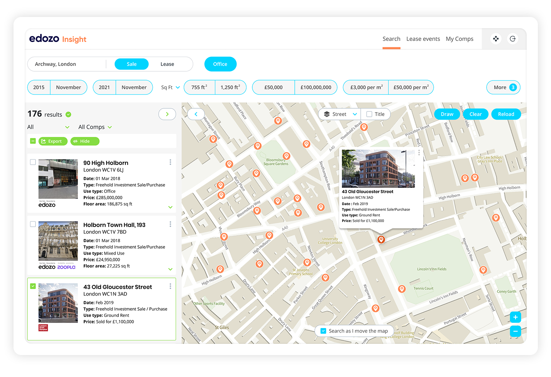Viewport: 551px width, 377px height.
Task: Select the Lease toggle option
Action: pyautogui.click(x=167, y=64)
